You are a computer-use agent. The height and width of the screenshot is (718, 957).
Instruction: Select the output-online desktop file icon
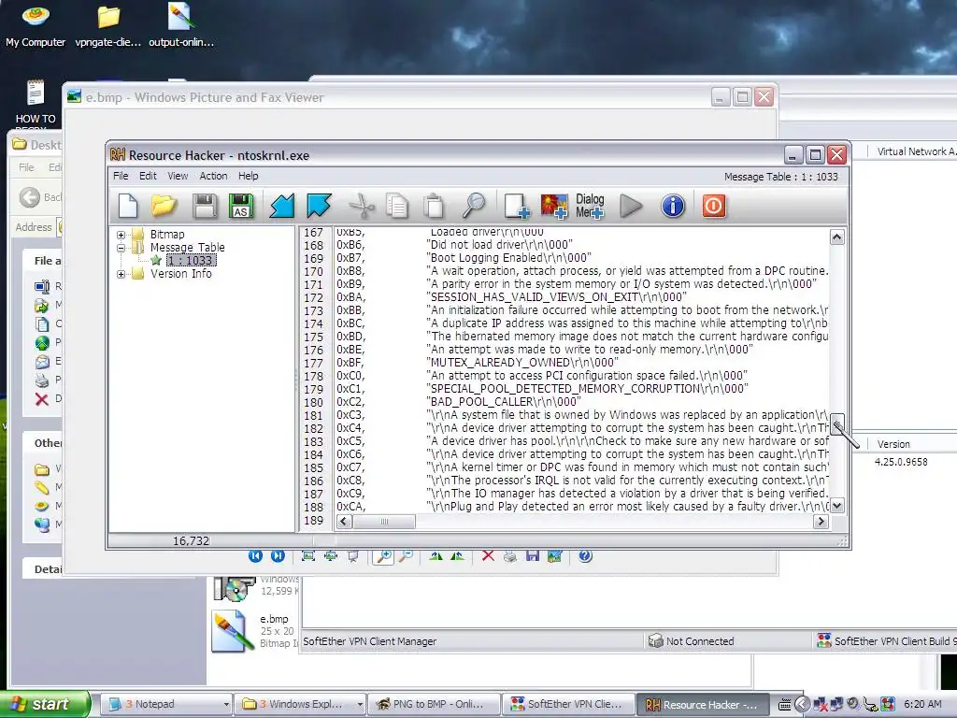click(181, 25)
